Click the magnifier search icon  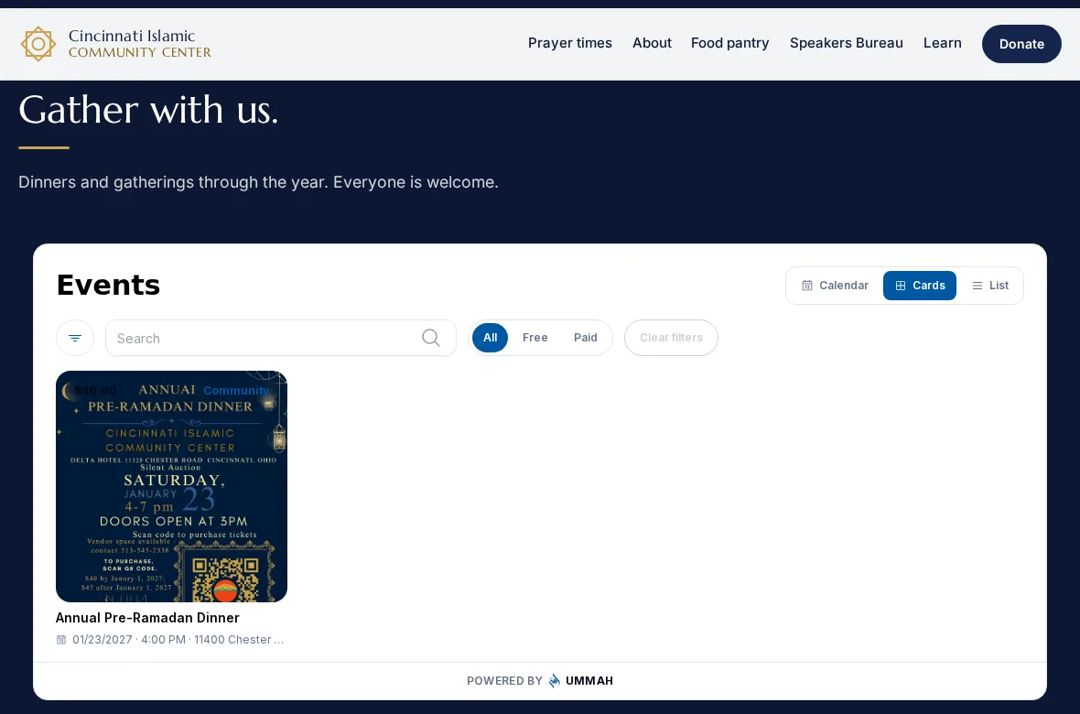[431, 338]
